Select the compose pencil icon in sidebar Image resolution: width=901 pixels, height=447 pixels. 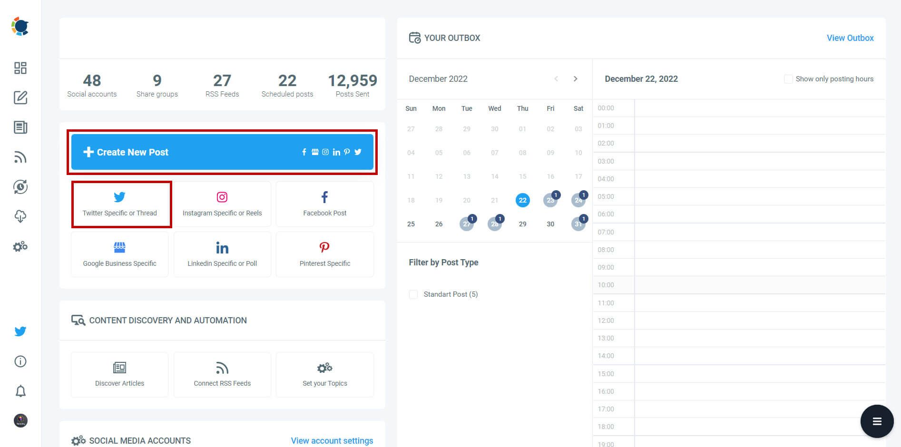20,98
